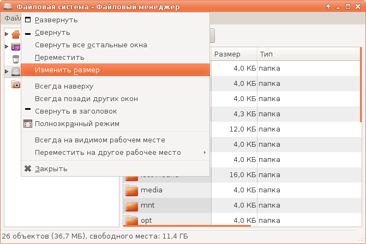The width and height of the screenshot is (366, 244).
Task: Activate Полноэкранный режим entry
Action: click(x=115, y=124)
